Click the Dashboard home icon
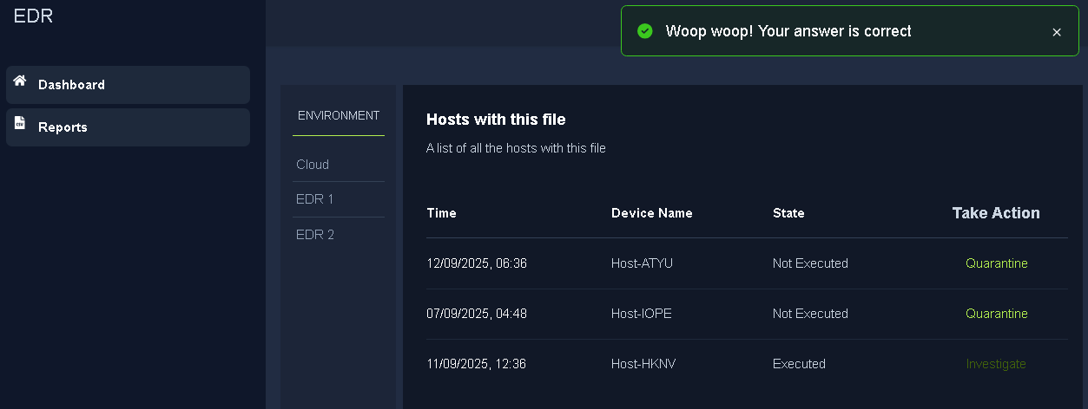 20,81
